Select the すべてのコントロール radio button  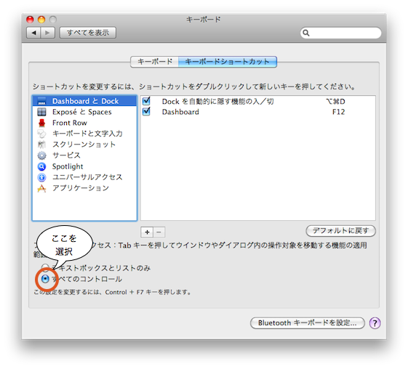coord(45,279)
